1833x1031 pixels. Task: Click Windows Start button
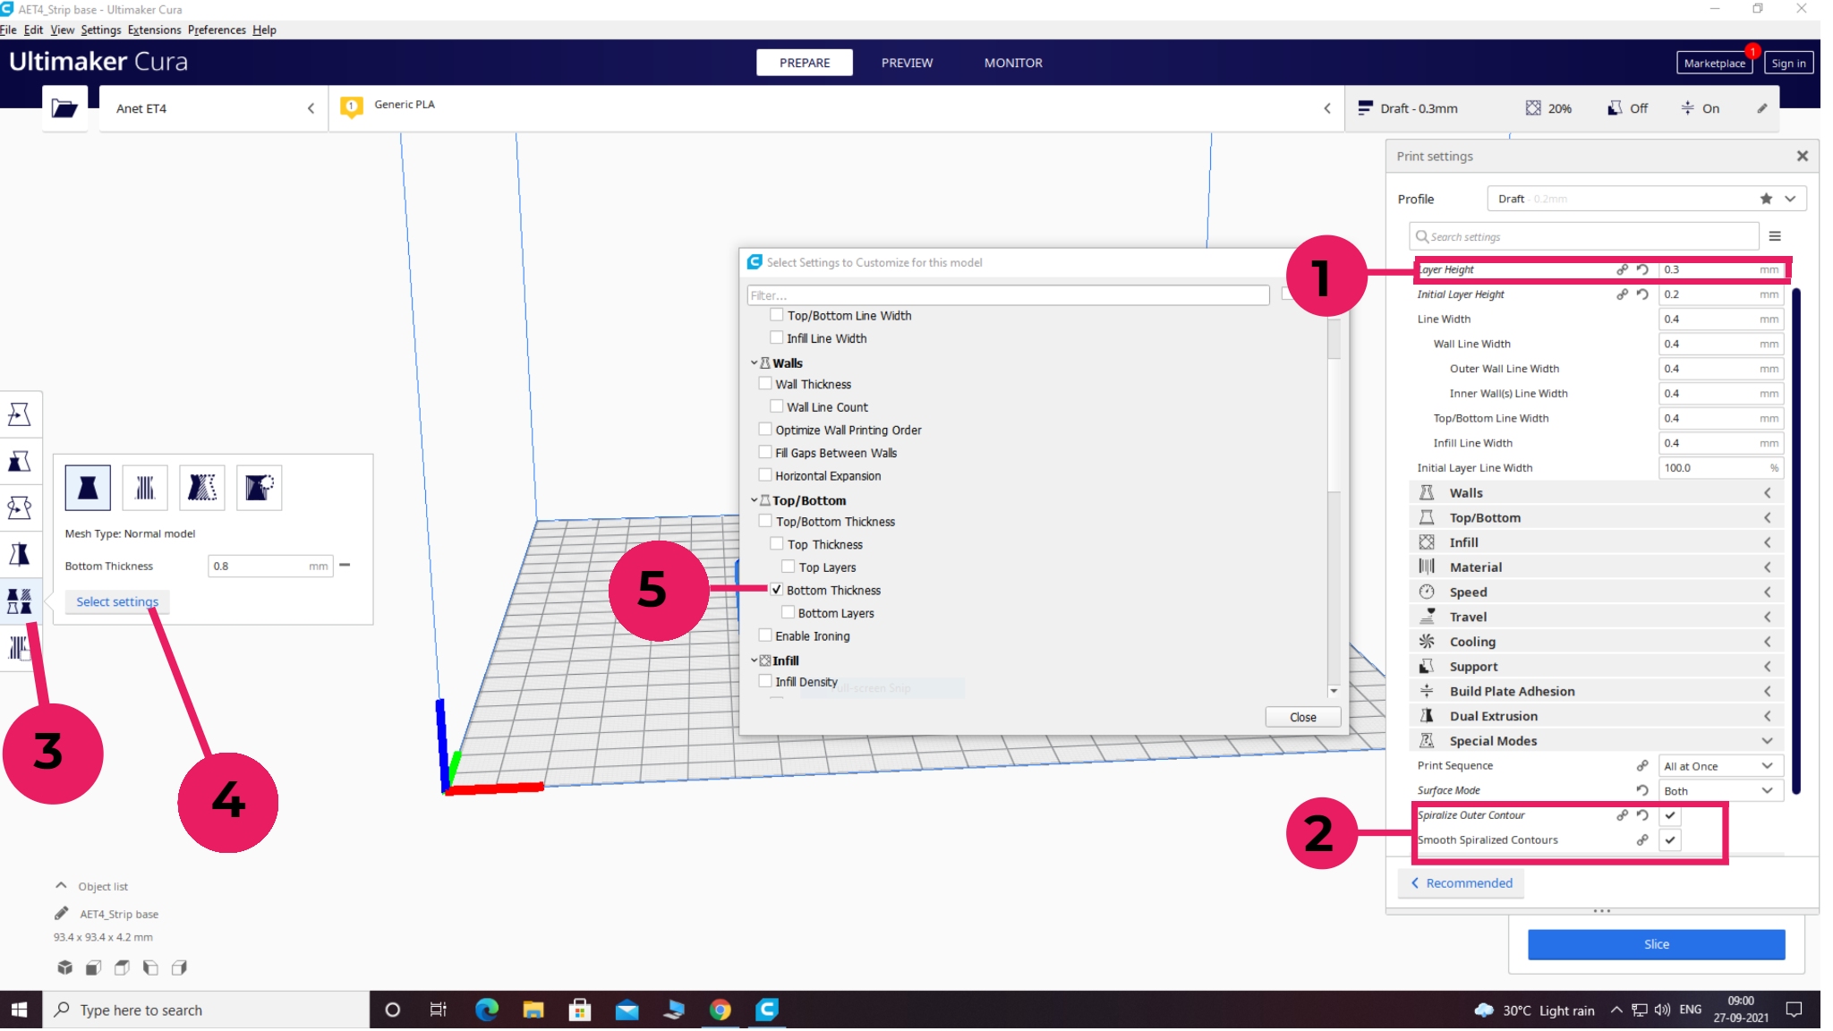(x=20, y=1010)
